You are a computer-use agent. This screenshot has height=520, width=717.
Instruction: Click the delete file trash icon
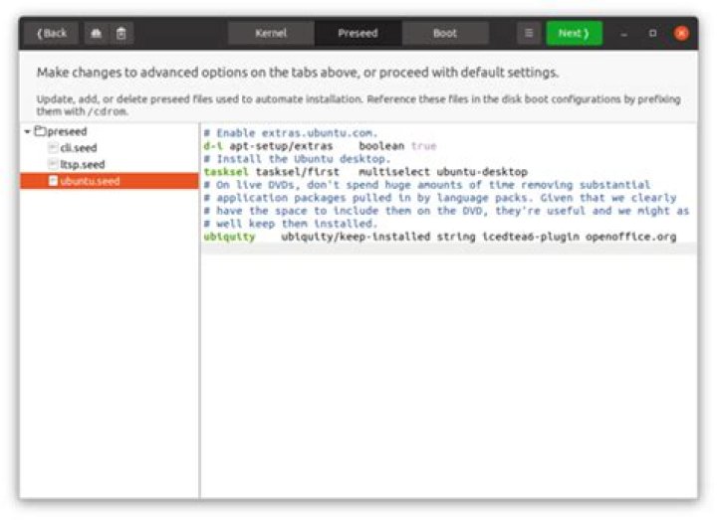(x=121, y=34)
